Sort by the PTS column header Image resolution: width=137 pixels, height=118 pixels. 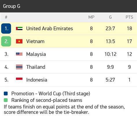click(129, 17)
